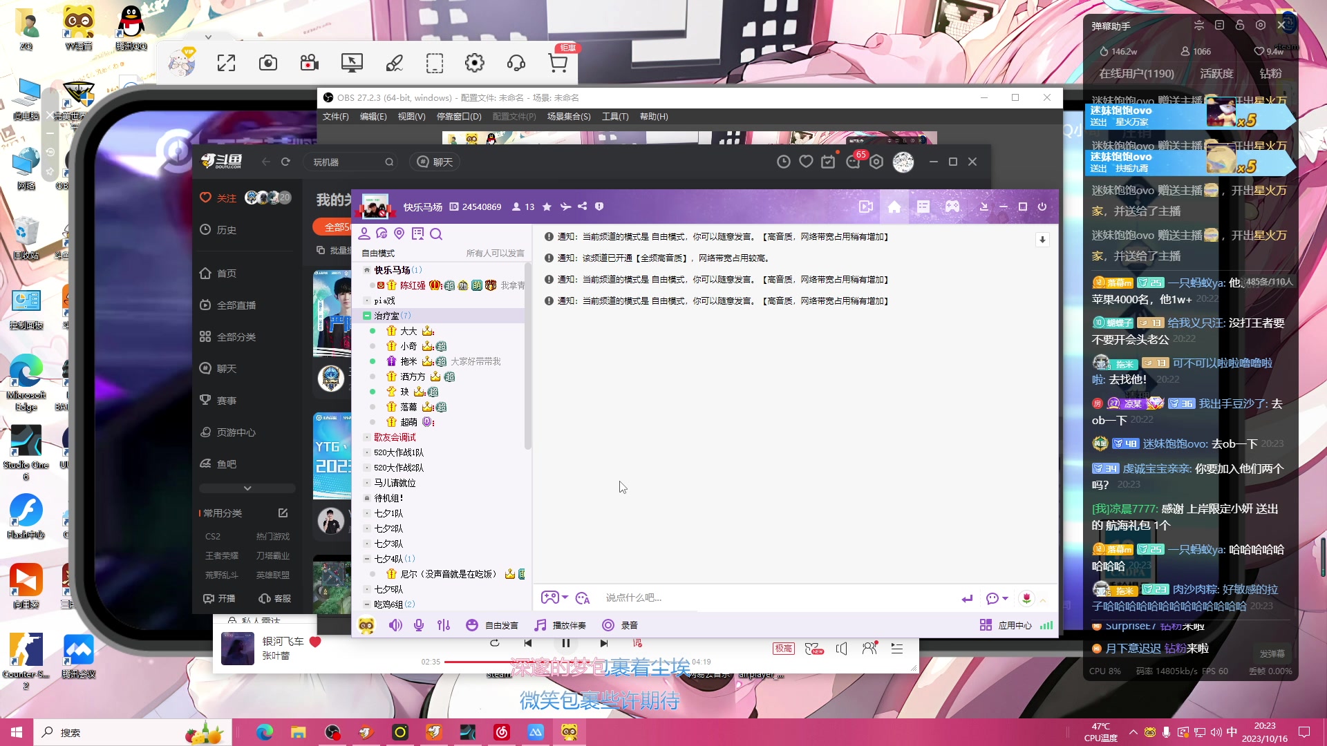1327x746 pixels.
Task: Click 聊天 button in Douyu top bar
Action: [x=435, y=162]
